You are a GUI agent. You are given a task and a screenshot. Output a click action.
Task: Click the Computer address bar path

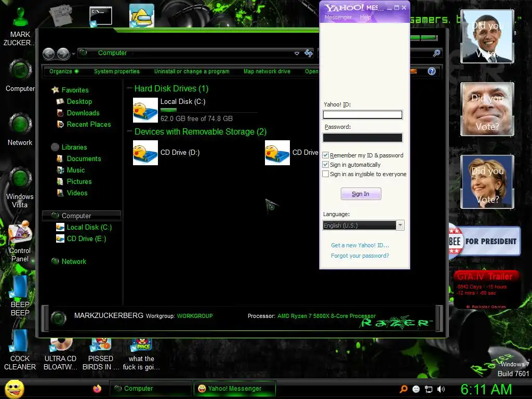(112, 53)
